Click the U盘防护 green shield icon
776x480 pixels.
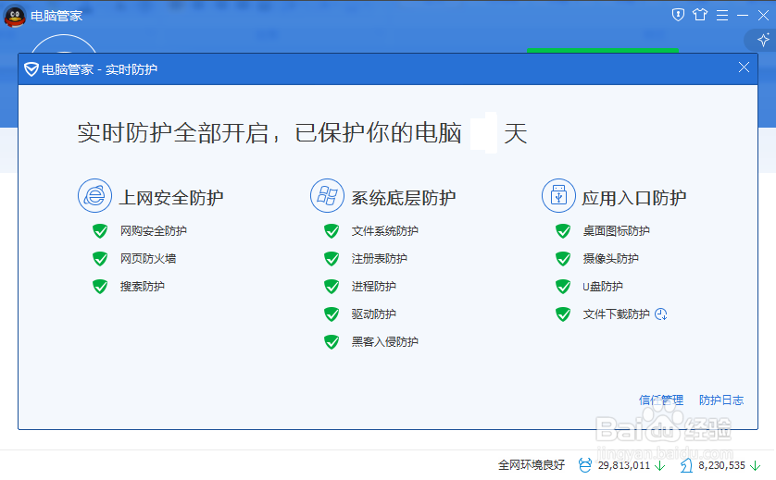pos(563,286)
